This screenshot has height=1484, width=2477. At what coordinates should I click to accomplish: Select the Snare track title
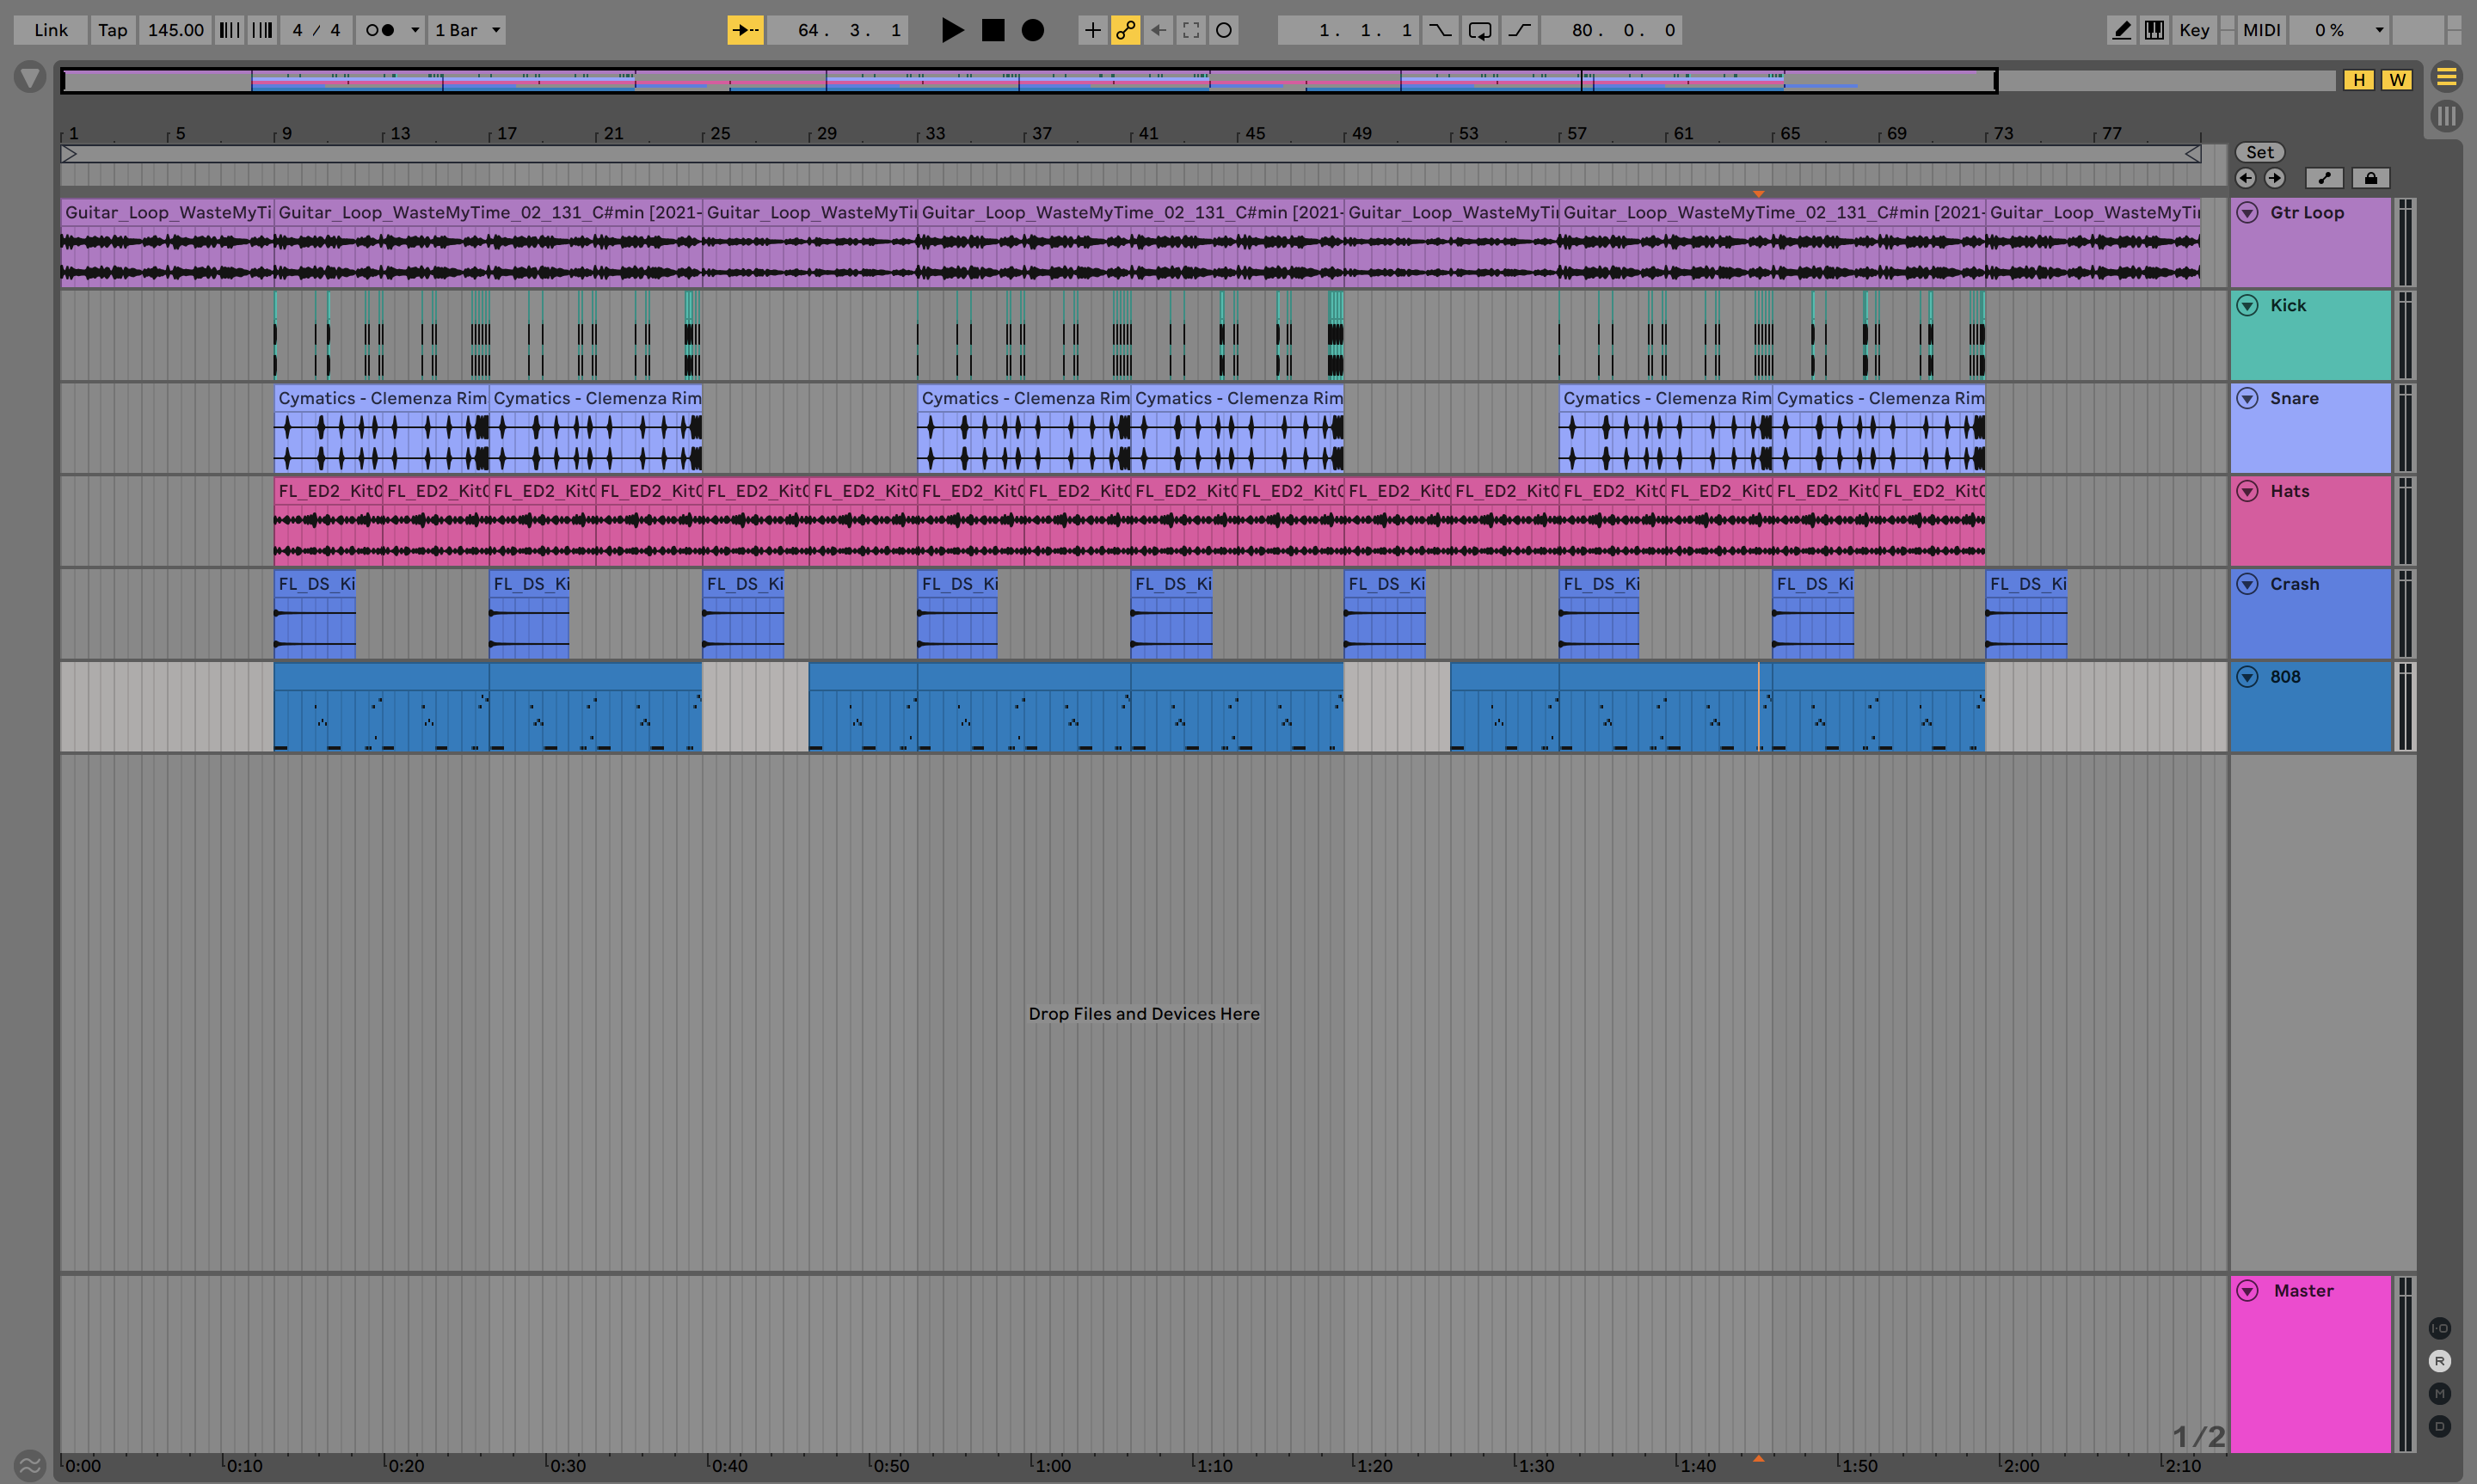pyautogui.click(x=2294, y=398)
